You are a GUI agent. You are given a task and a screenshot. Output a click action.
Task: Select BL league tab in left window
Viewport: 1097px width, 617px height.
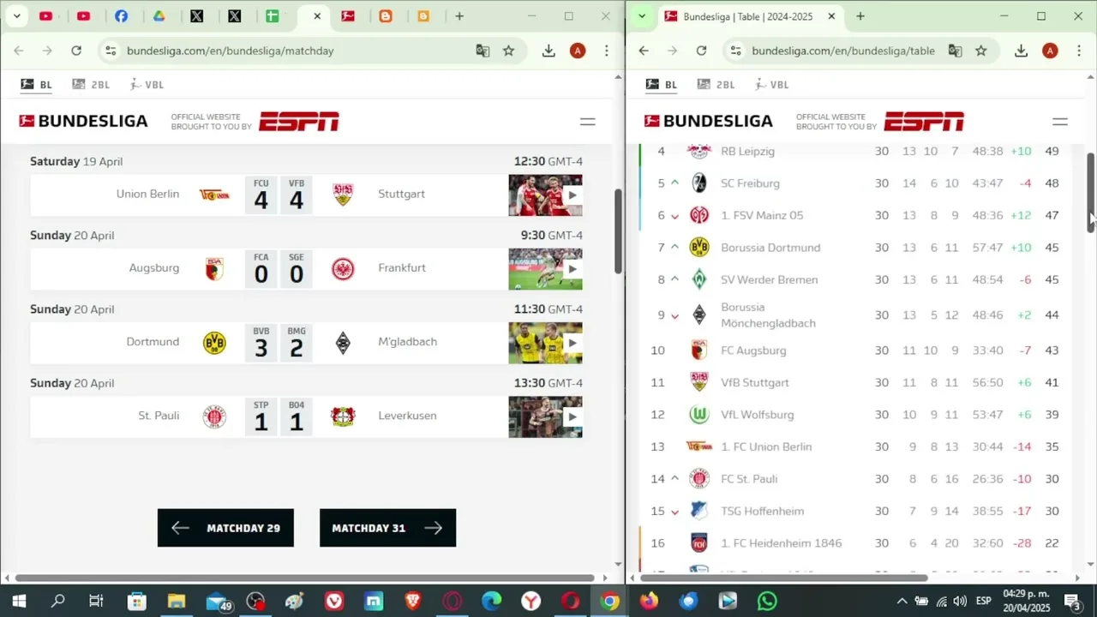(37, 84)
